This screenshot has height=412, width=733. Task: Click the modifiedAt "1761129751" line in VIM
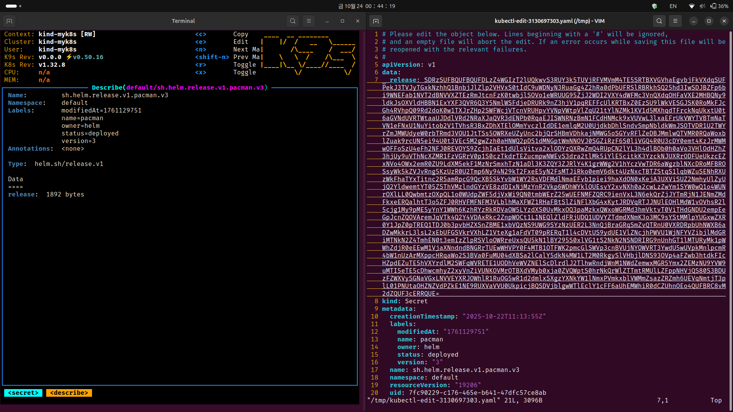443,332
